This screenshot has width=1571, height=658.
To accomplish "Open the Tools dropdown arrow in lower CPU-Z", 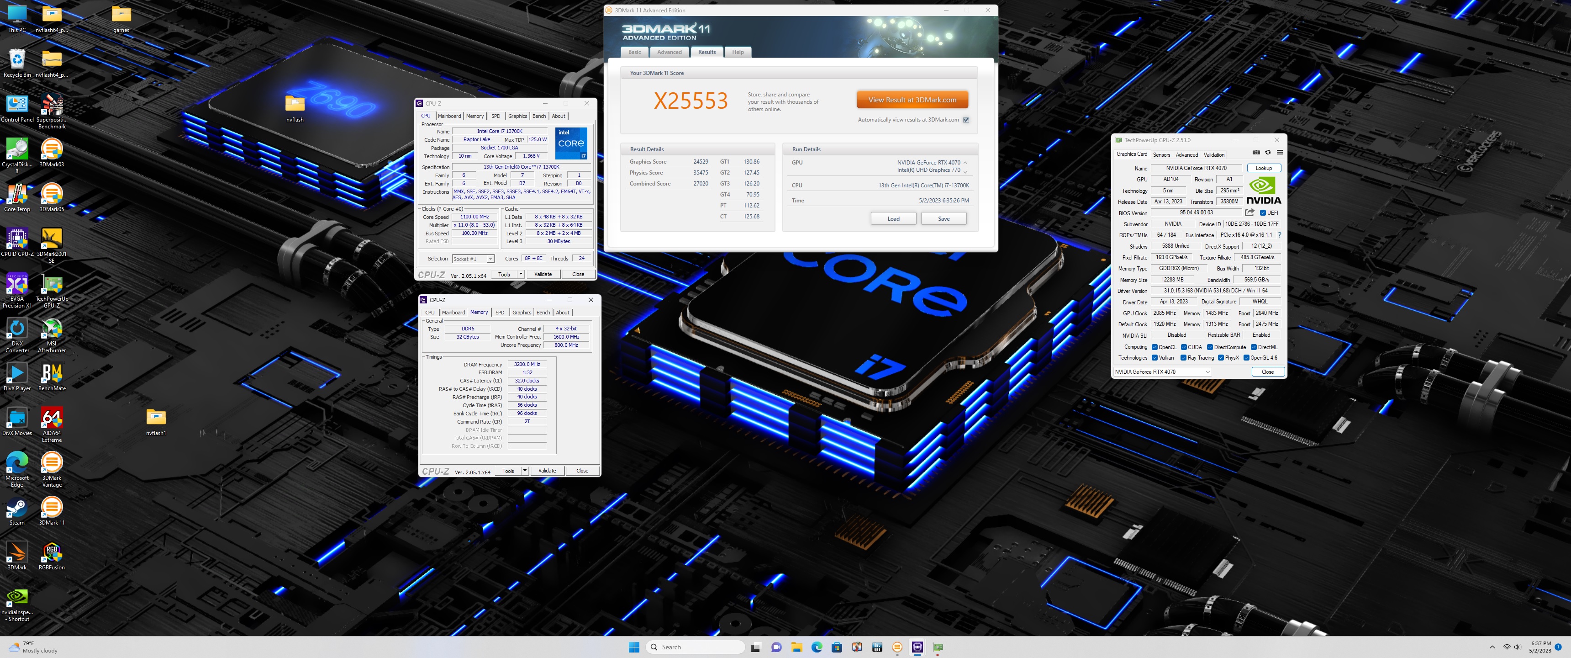I will (524, 471).
